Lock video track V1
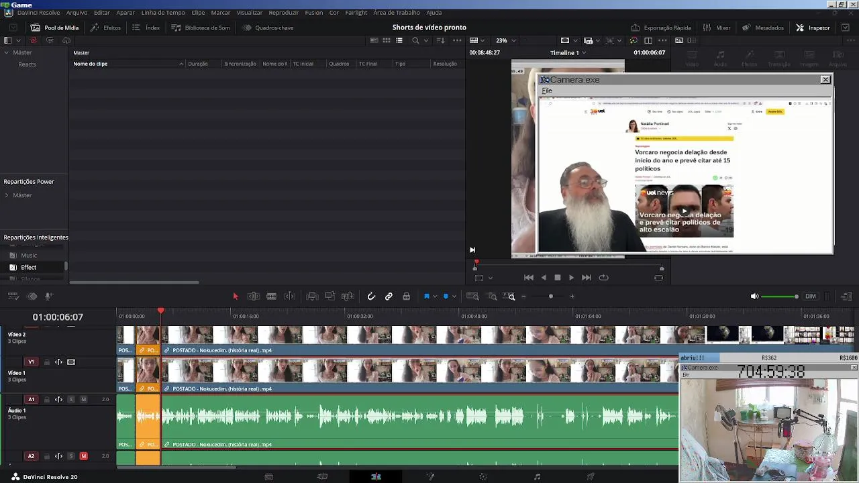Screen dimensions: 859x483 47,362
